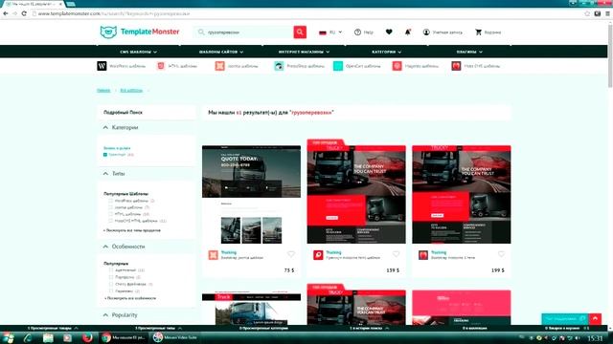Bookmark page with the star icon

click(x=587, y=13)
